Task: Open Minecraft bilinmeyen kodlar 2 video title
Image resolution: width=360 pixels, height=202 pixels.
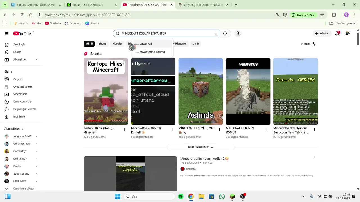Action: (x=204, y=159)
